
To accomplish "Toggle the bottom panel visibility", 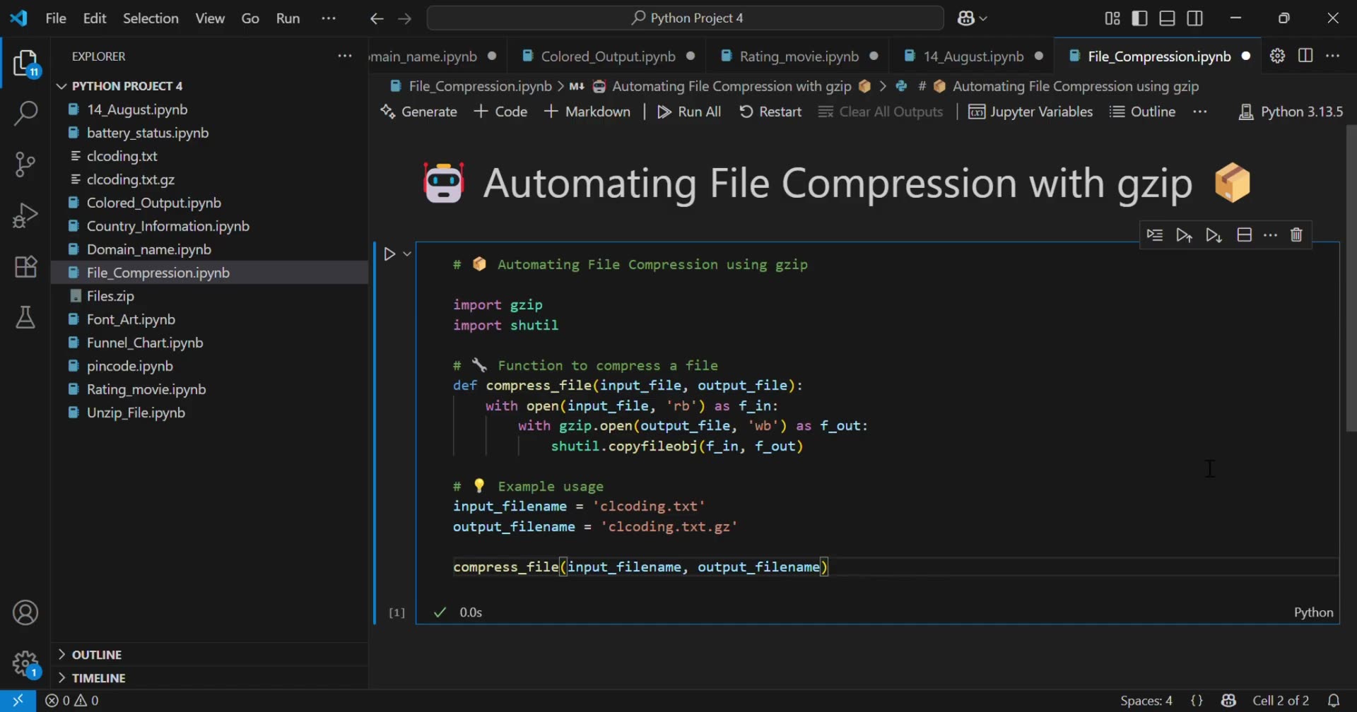I will click(x=1167, y=18).
